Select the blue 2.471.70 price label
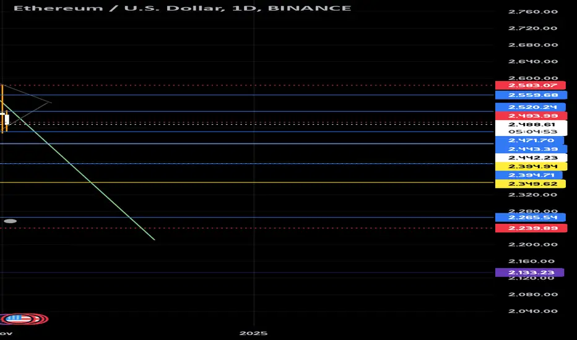Viewport: 577px width, 340px height. [529, 140]
